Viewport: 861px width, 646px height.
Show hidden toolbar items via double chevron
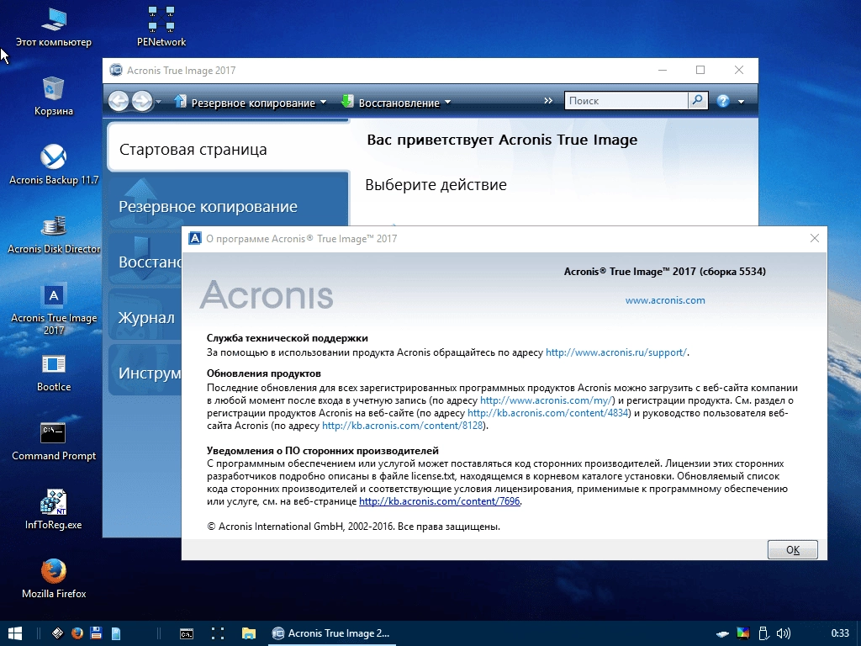[x=548, y=101]
